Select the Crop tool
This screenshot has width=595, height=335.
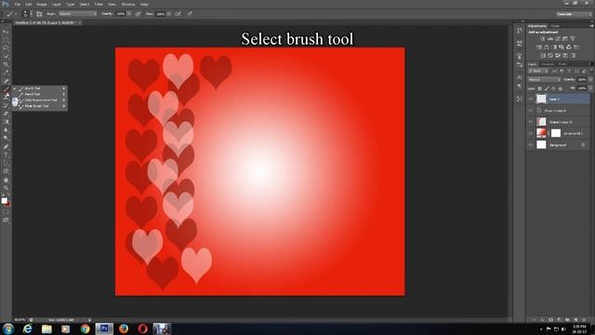tap(6, 64)
